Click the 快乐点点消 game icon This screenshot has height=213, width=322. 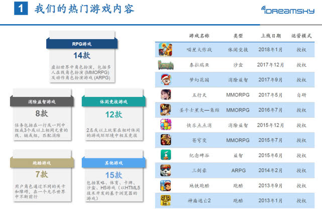click(x=166, y=125)
